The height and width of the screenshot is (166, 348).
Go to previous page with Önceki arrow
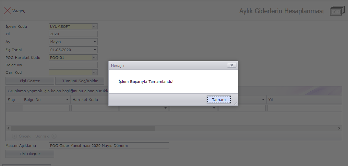pyautogui.click(x=15, y=136)
